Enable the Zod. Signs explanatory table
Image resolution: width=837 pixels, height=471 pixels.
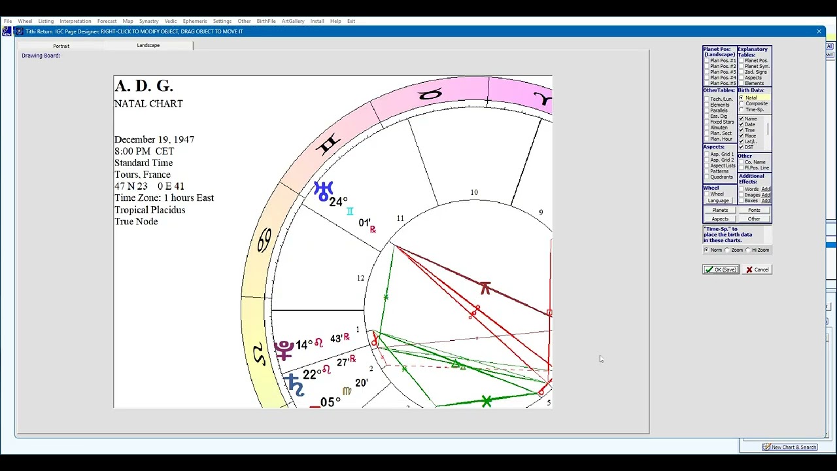pyautogui.click(x=742, y=72)
